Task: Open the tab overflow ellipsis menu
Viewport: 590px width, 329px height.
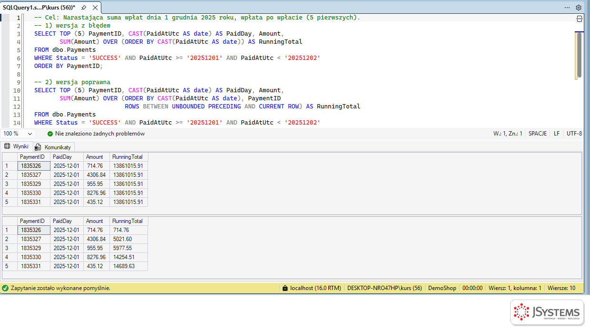Action: click(567, 8)
